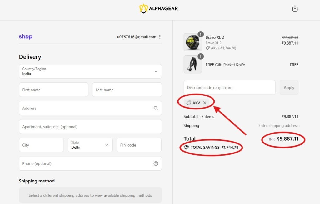Image resolution: width=320 pixels, height=204 pixels.
Task: Click the struck-through price ₹11,631.89
Action: coord(290,37)
